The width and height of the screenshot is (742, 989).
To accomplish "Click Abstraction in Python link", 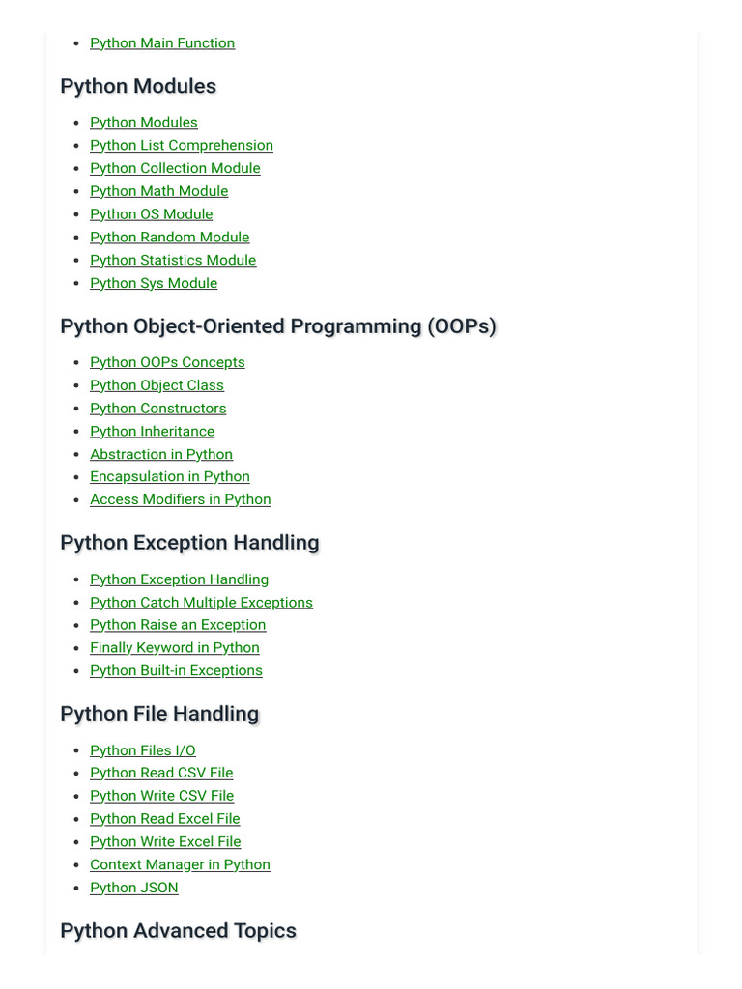I will pyautogui.click(x=161, y=454).
